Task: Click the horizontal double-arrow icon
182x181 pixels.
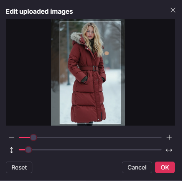Action: (169, 150)
